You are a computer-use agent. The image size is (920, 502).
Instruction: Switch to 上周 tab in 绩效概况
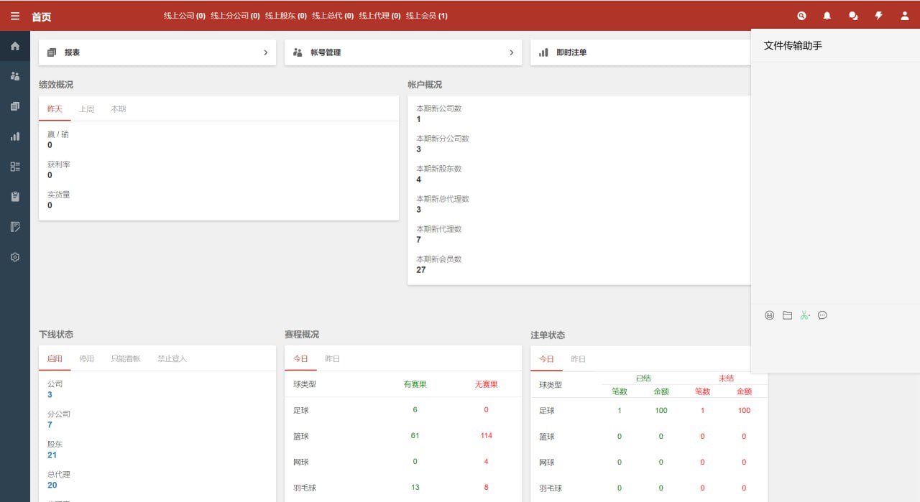click(x=86, y=109)
